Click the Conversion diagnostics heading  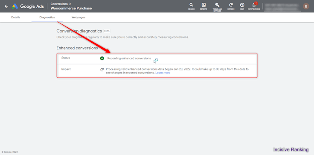click(x=79, y=31)
